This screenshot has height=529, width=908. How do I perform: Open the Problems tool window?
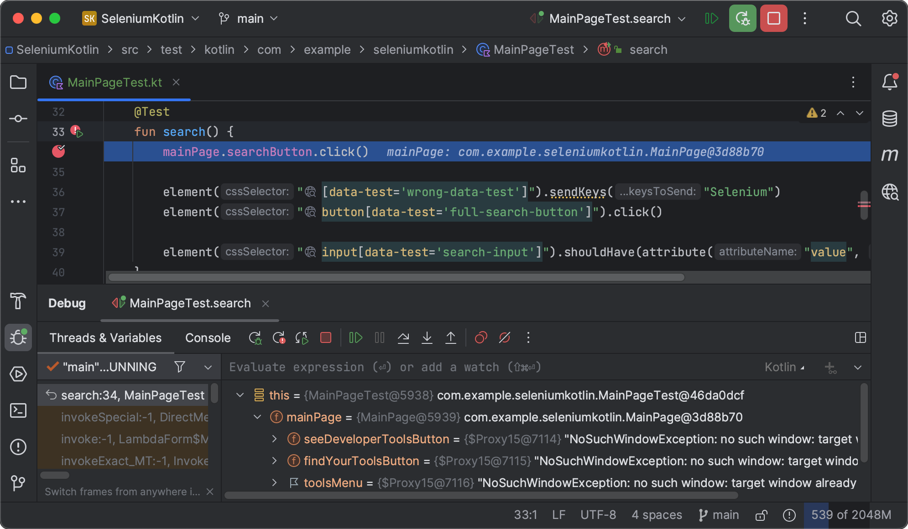tap(18, 447)
